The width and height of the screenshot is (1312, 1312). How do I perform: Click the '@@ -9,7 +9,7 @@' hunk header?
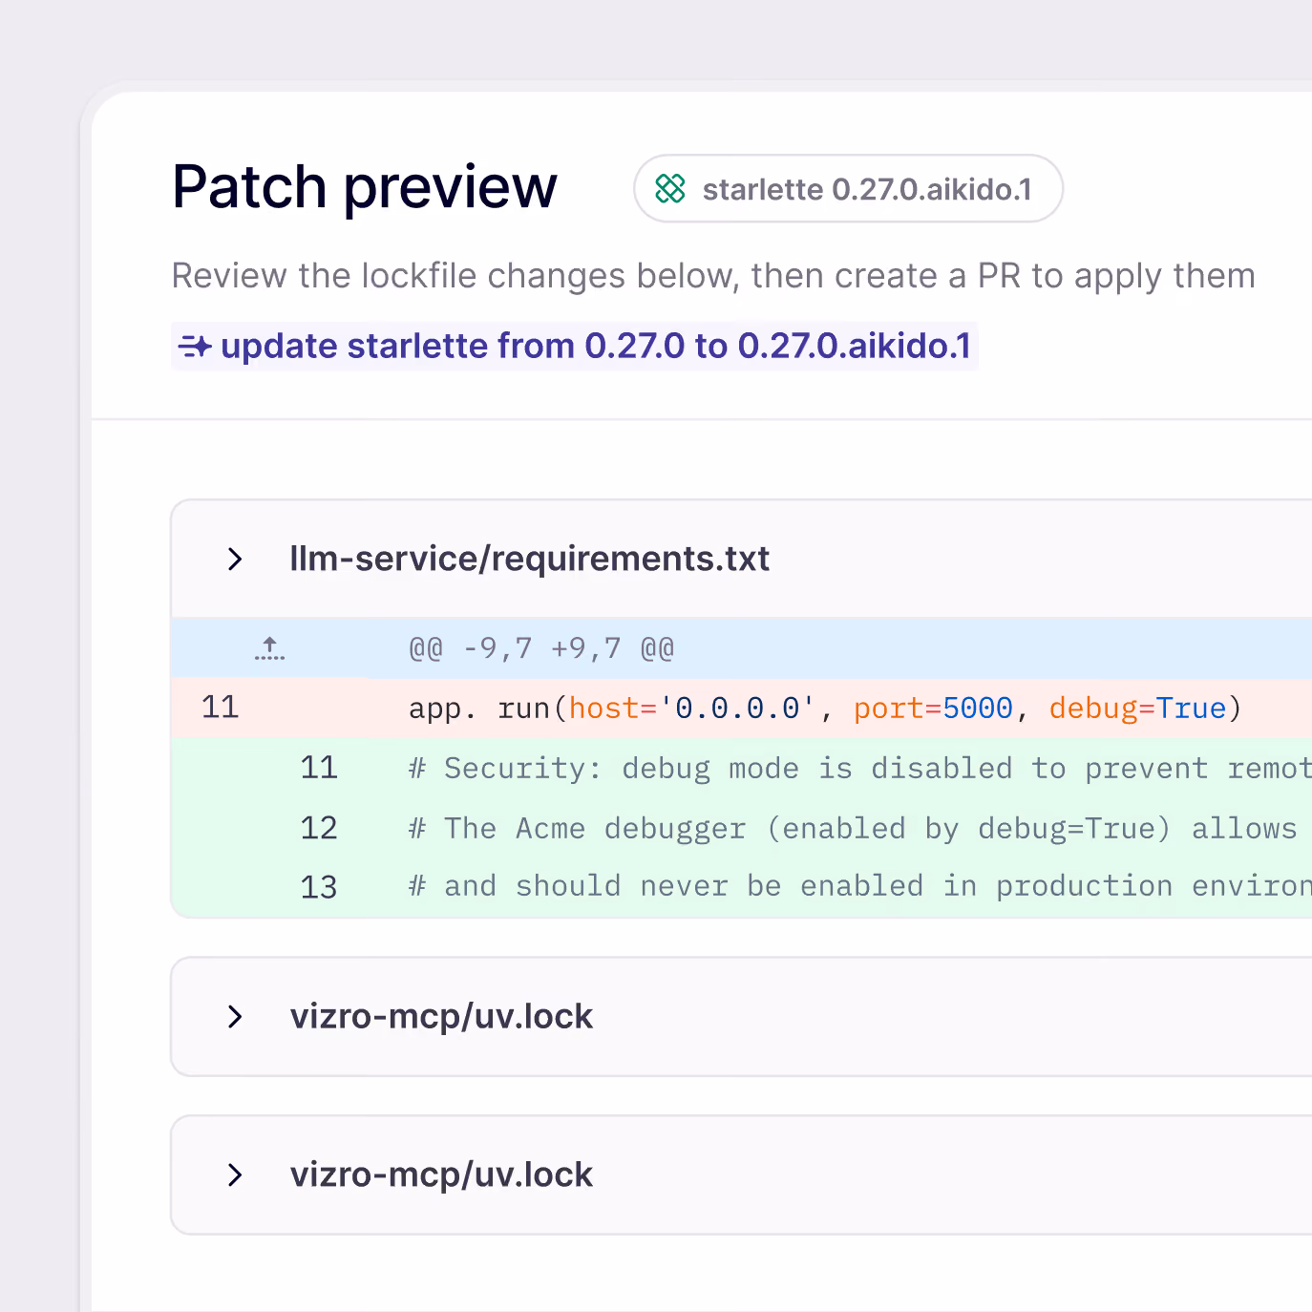click(x=541, y=649)
